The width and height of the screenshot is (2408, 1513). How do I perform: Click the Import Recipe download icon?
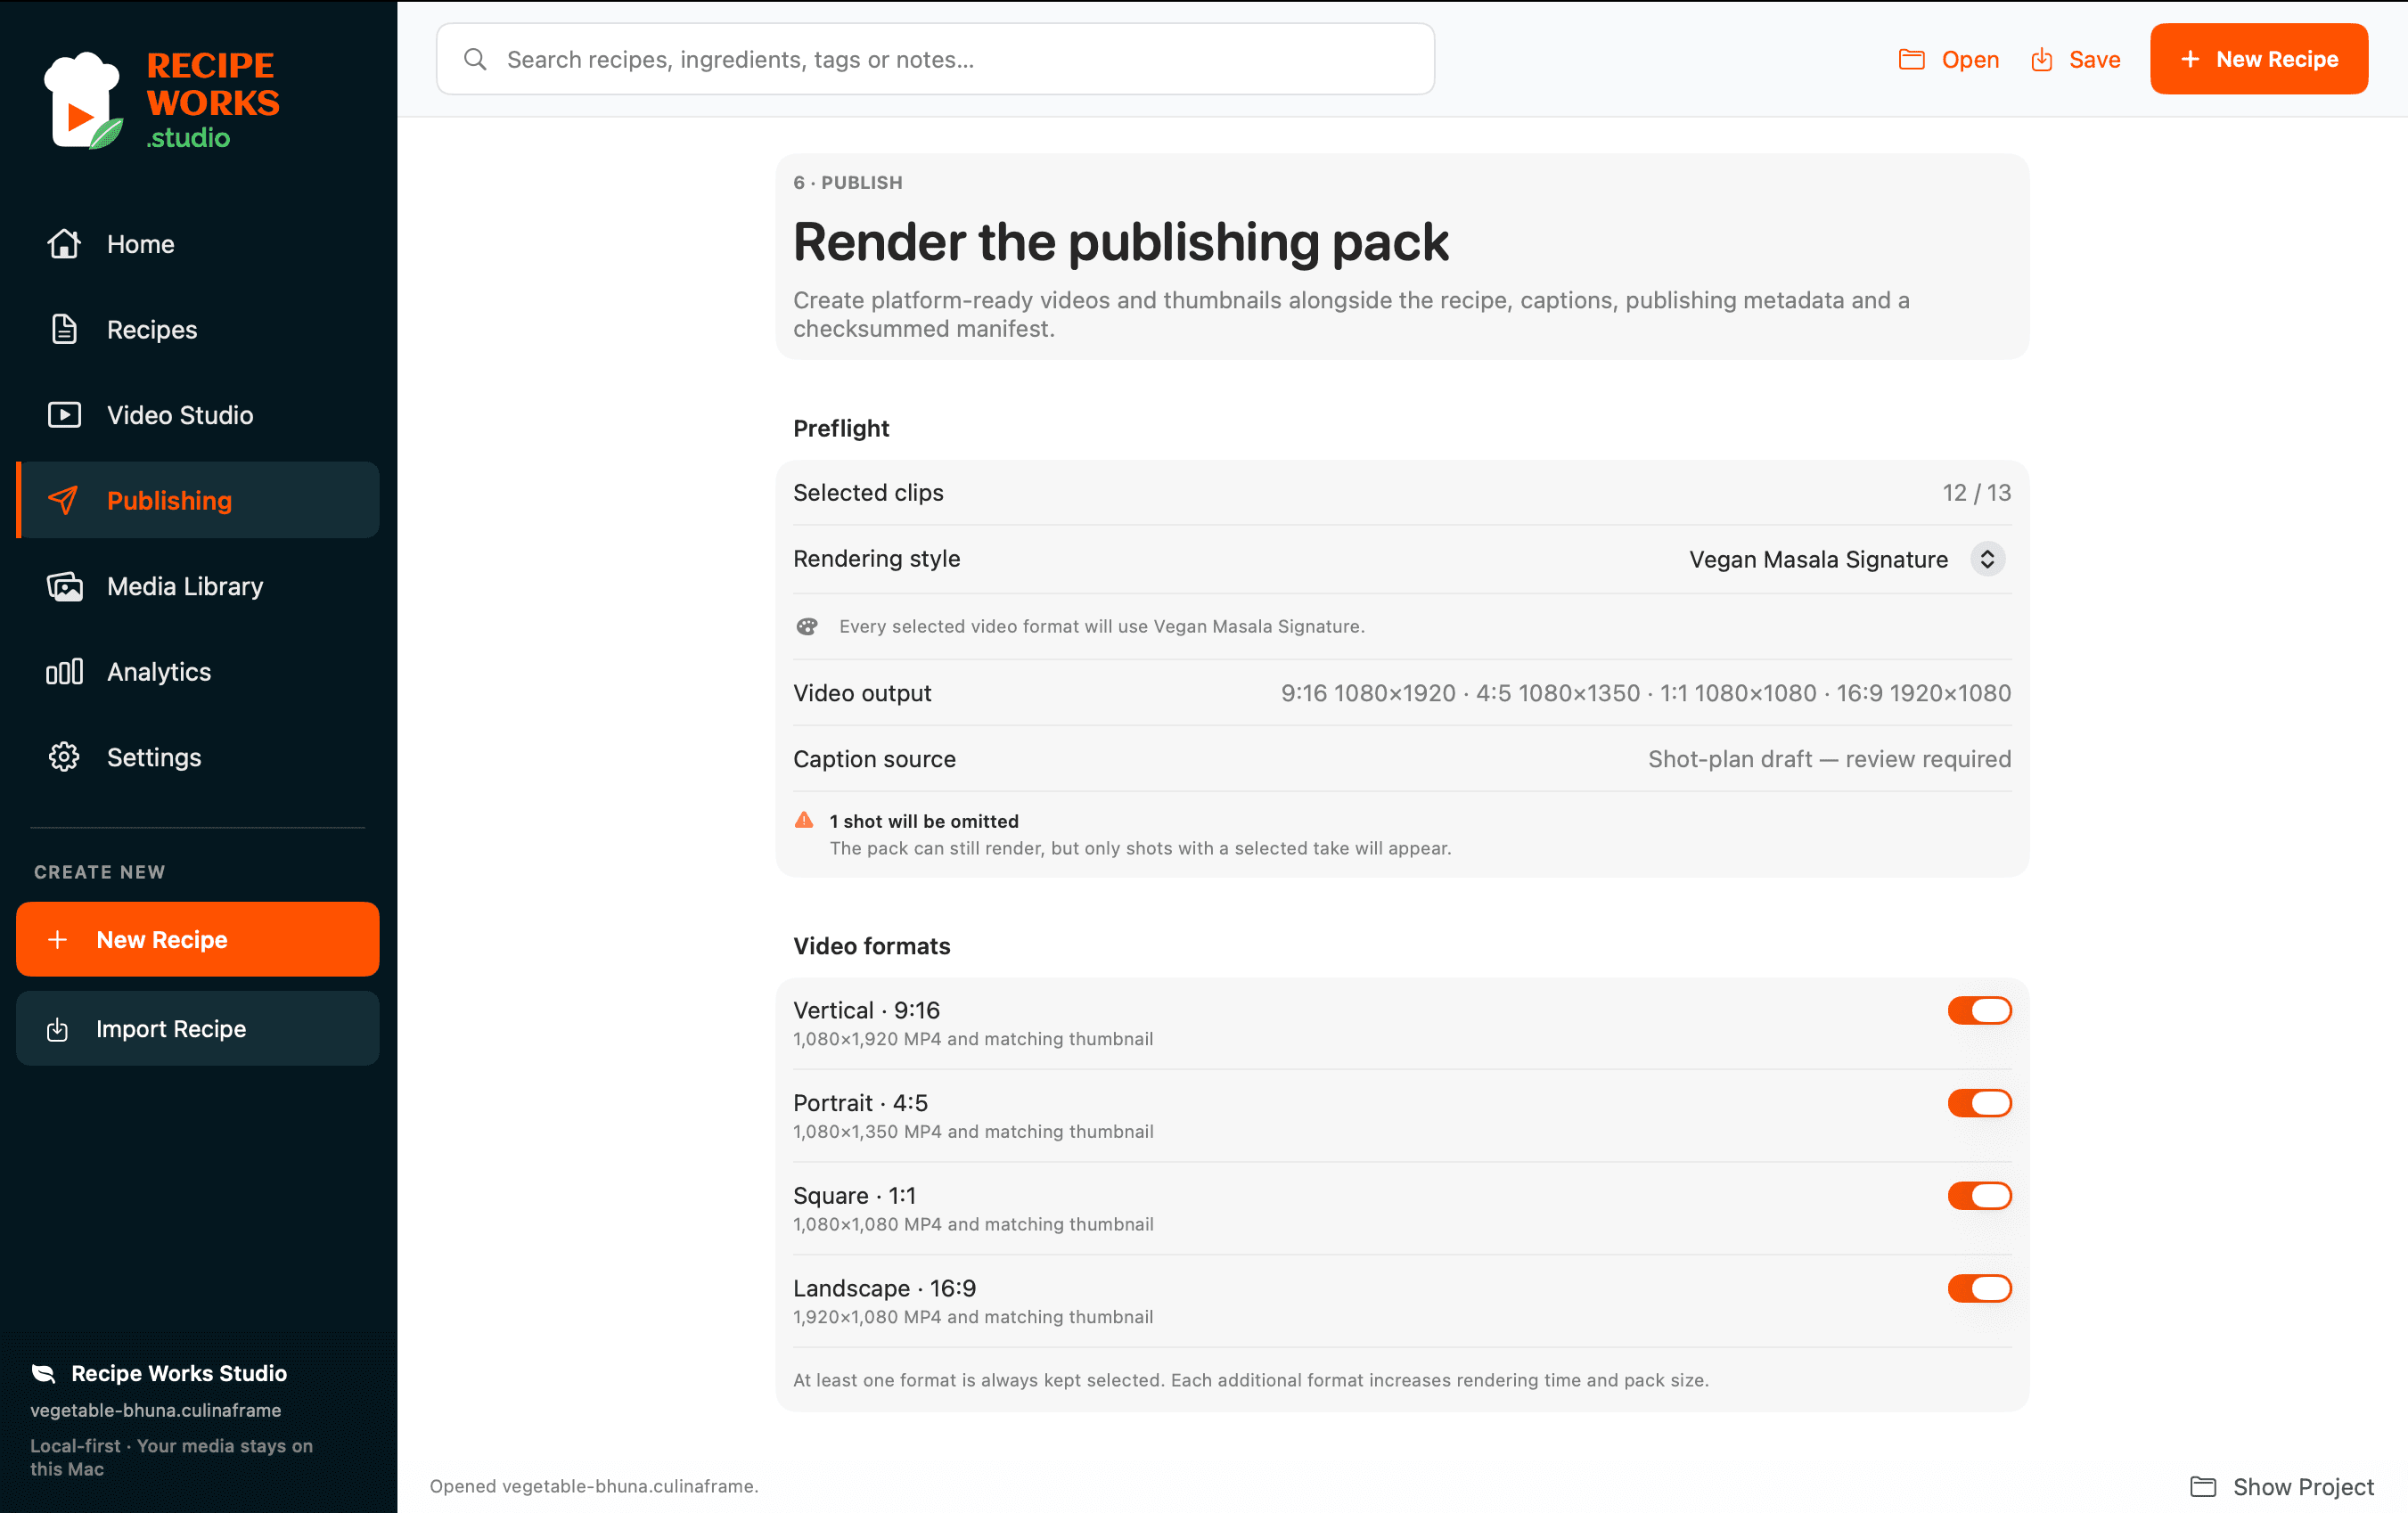(x=58, y=1029)
